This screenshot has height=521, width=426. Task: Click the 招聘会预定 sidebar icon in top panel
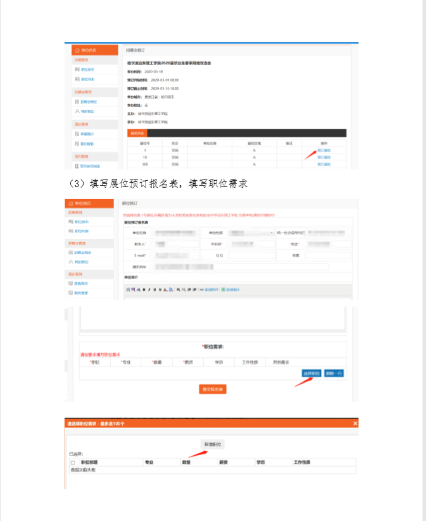click(x=77, y=101)
